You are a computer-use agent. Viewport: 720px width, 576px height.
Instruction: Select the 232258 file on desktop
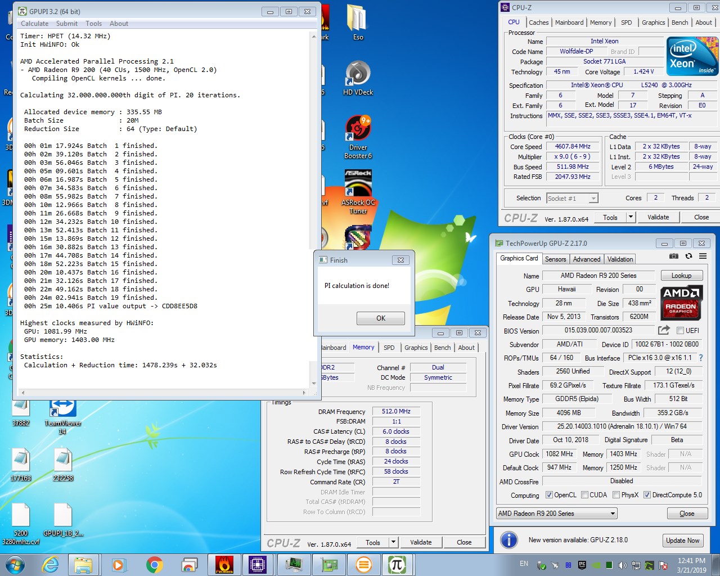(63, 465)
